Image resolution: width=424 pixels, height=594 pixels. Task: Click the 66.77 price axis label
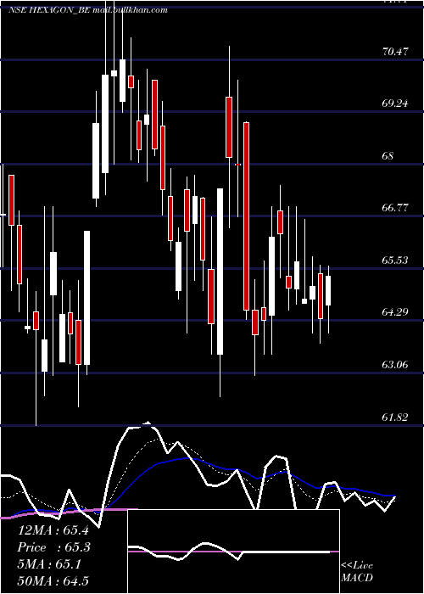(395, 208)
